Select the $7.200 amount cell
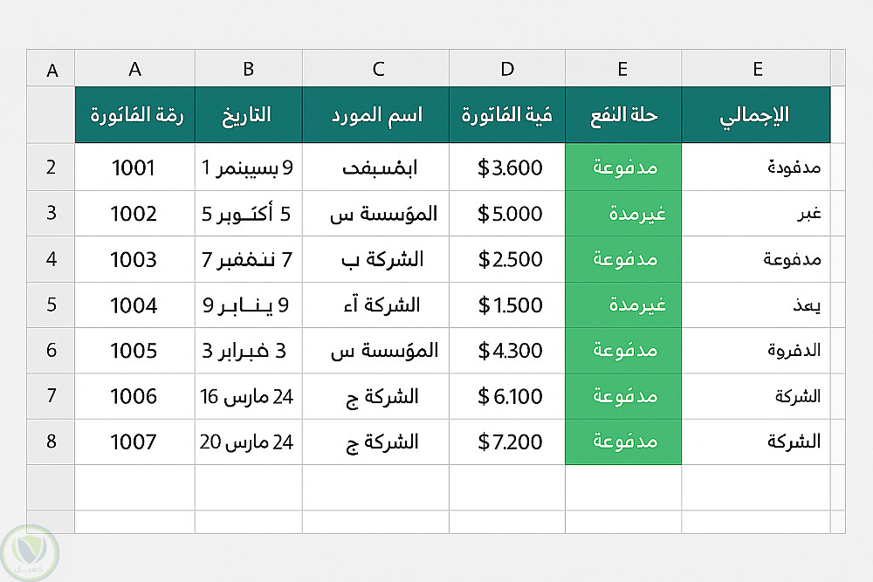Screen dimensions: 873x582 pyautogui.click(x=507, y=442)
